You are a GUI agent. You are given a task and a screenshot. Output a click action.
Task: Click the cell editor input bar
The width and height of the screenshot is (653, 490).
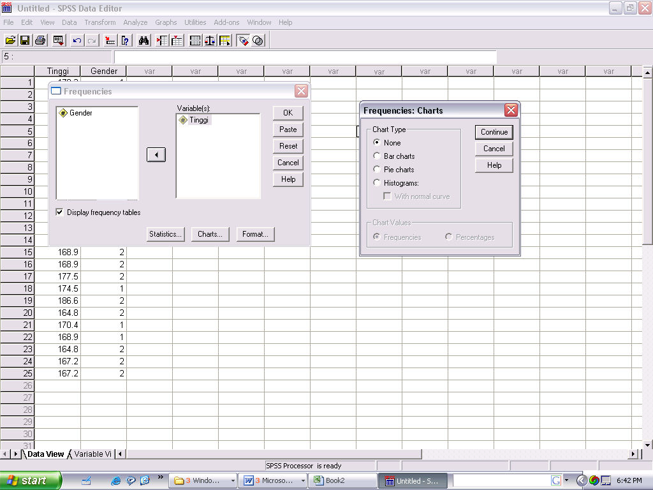pyautogui.click(x=305, y=57)
